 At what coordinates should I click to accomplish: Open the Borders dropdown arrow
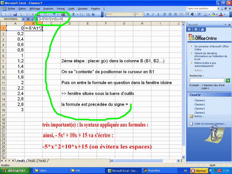pyautogui.click(x=209, y=14)
